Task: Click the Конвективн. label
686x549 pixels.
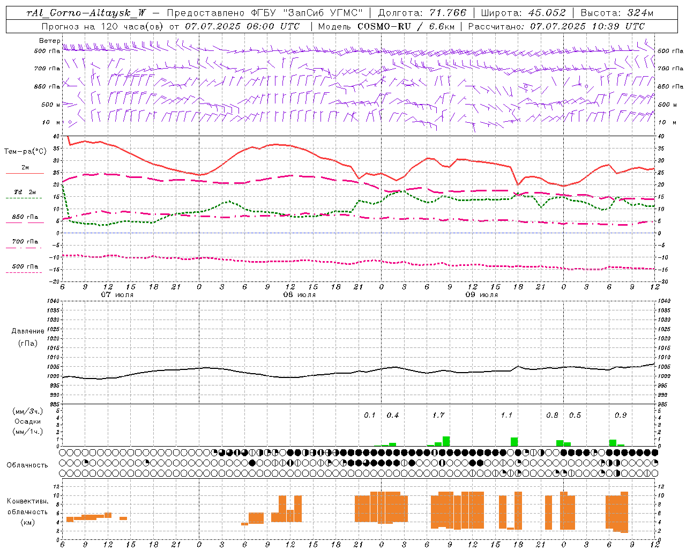Action: tap(28, 501)
